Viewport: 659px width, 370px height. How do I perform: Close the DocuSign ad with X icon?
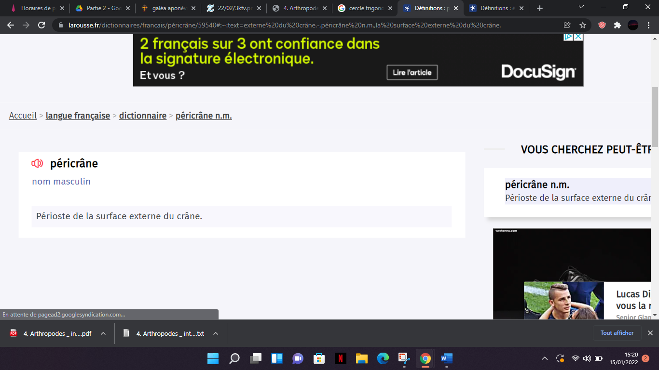coord(577,37)
